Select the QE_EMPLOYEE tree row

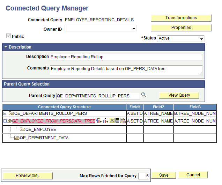[40, 129]
